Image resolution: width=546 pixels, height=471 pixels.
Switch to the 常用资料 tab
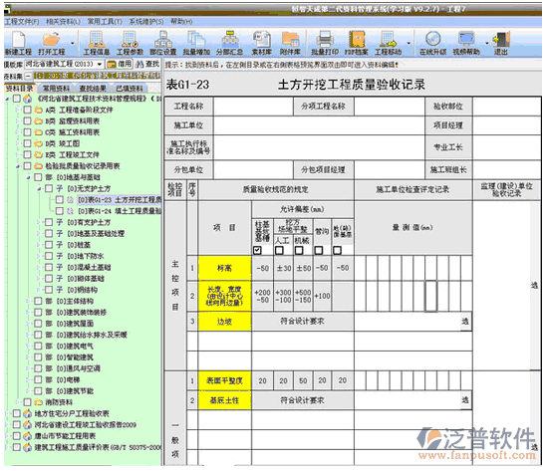56,89
